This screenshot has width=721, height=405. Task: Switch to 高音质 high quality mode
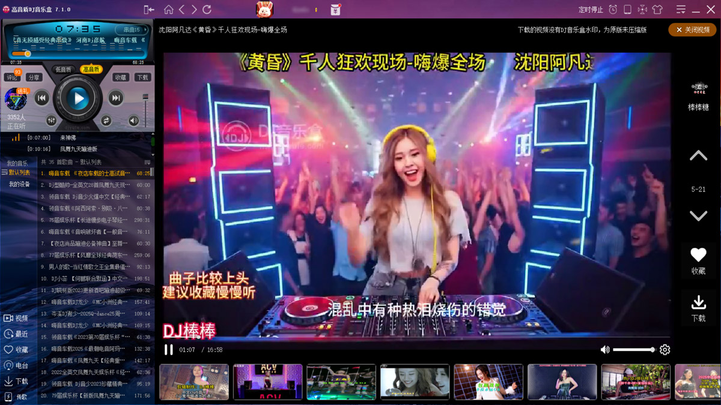point(91,70)
